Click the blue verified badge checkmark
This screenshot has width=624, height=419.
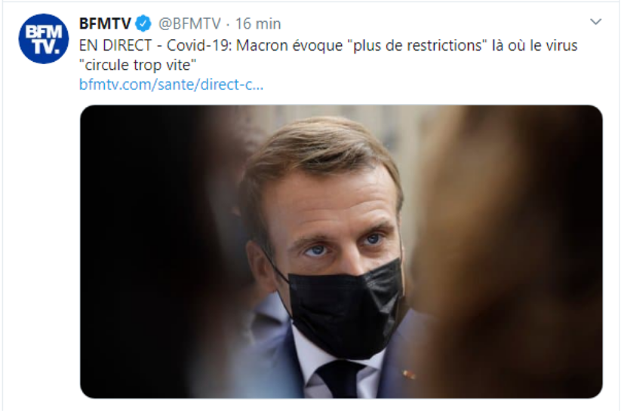(143, 23)
